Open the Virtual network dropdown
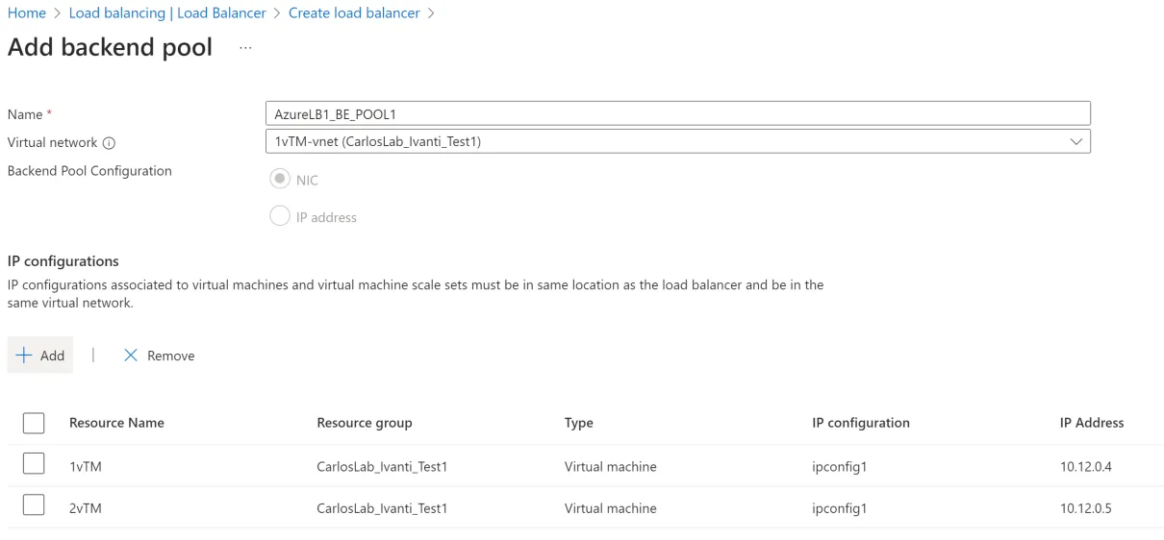The width and height of the screenshot is (1164, 540). pyautogui.click(x=677, y=141)
